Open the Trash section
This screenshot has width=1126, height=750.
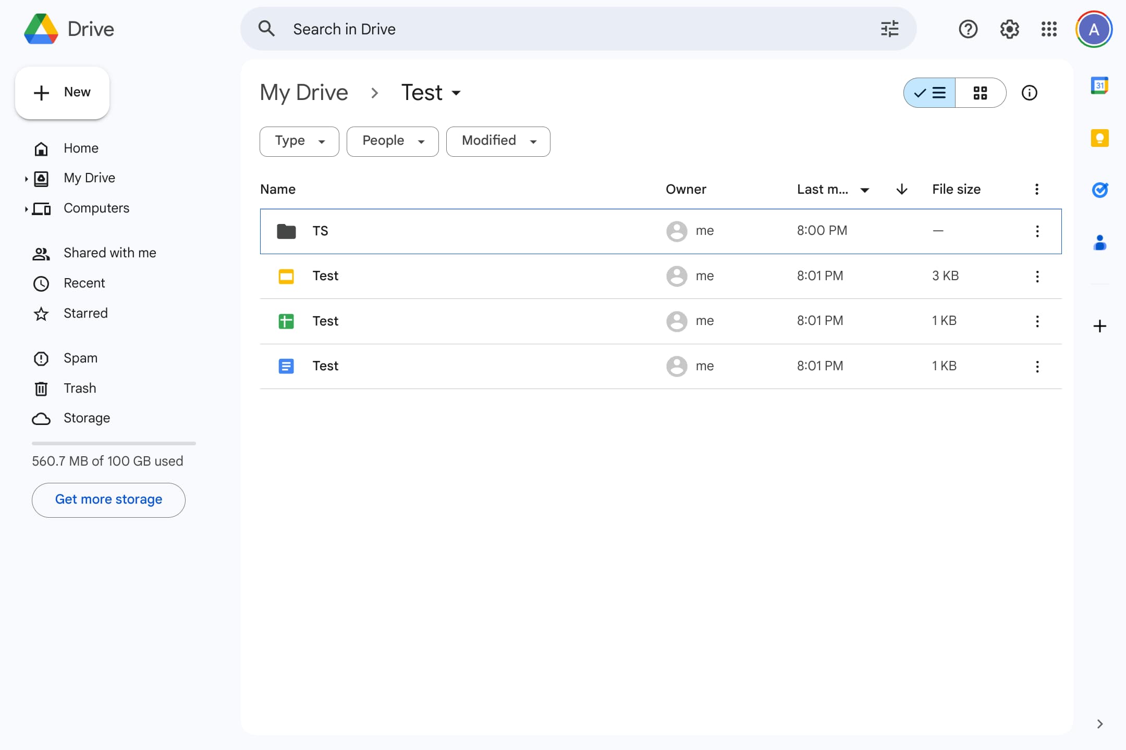pyautogui.click(x=80, y=389)
